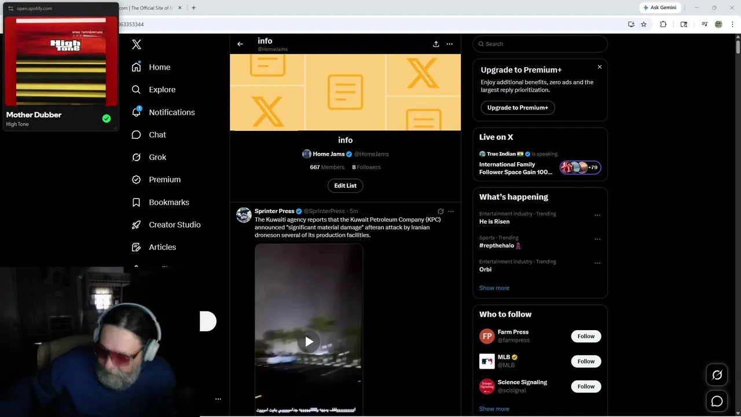This screenshot has width=741, height=417.
Task: Open He is Risen trend options
Action: pyautogui.click(x=597, y=215)
